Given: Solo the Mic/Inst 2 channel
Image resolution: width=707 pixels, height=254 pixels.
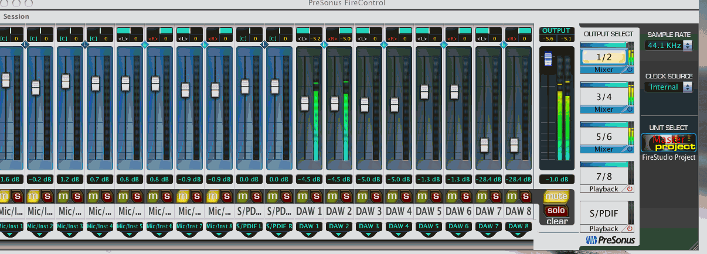Looking at the screenshot, I should [x=47, y=196].
